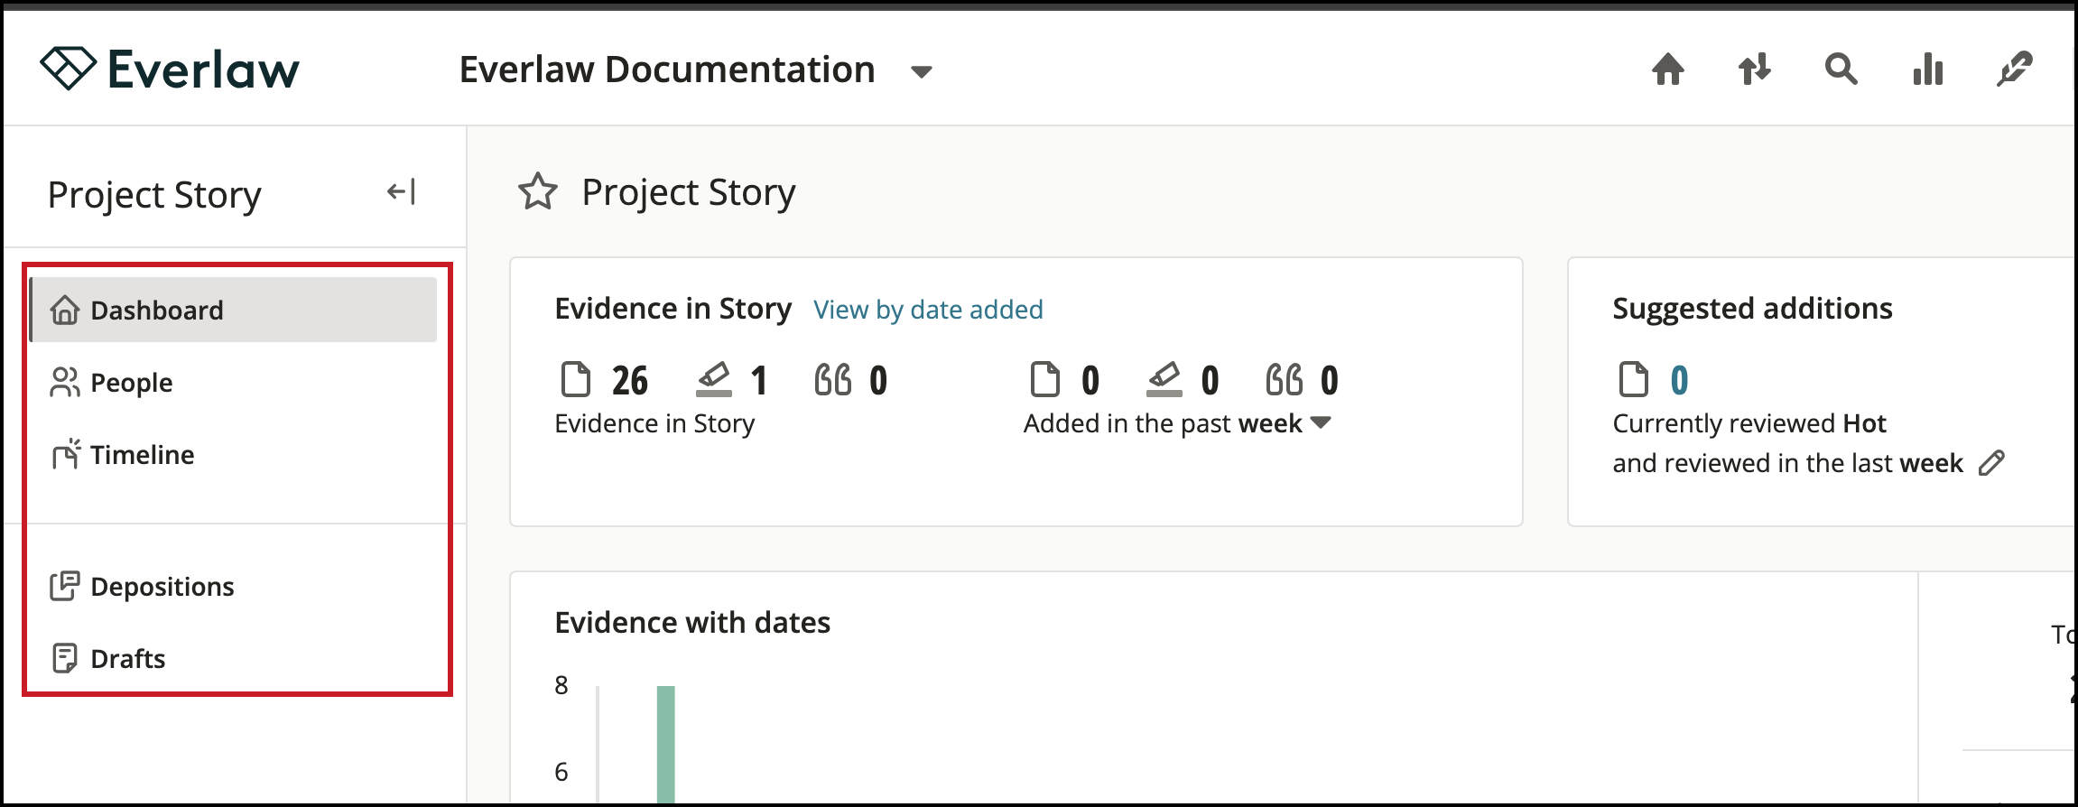Open the Depositions section

click(x=142, y=586)
